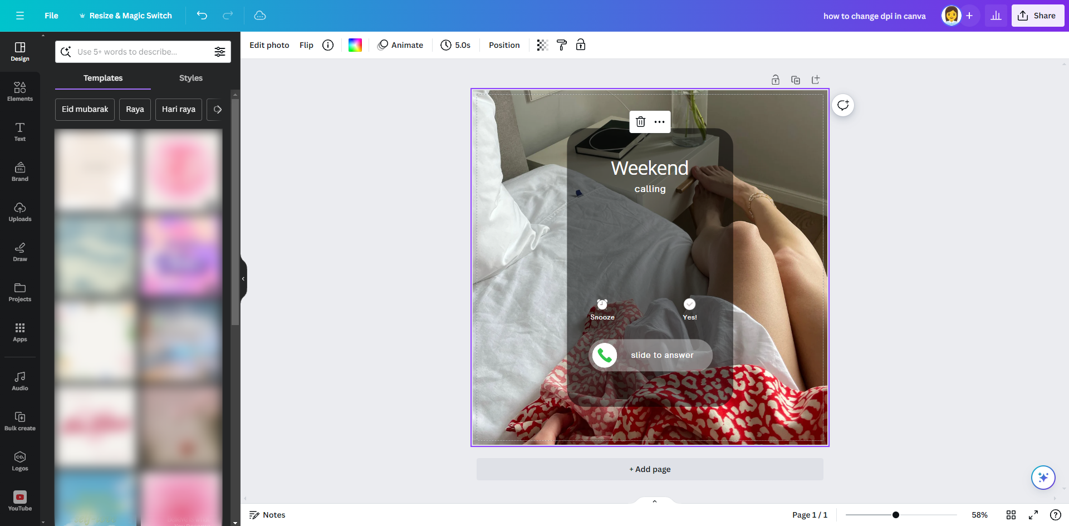
Task: Open the Text panel
Action: 20,131
